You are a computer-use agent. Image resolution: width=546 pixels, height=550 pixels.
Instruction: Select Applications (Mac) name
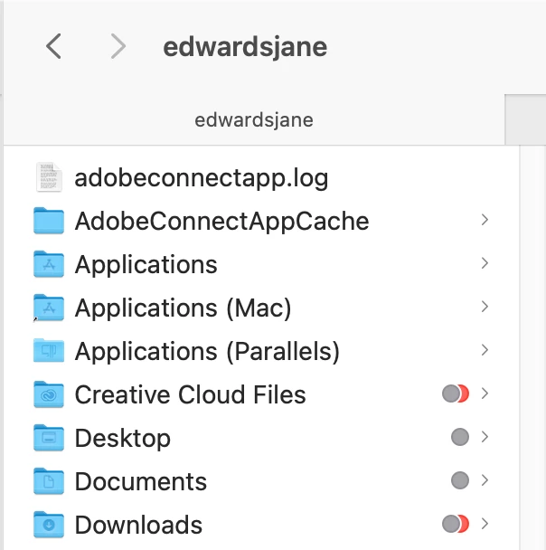[183, 308]
